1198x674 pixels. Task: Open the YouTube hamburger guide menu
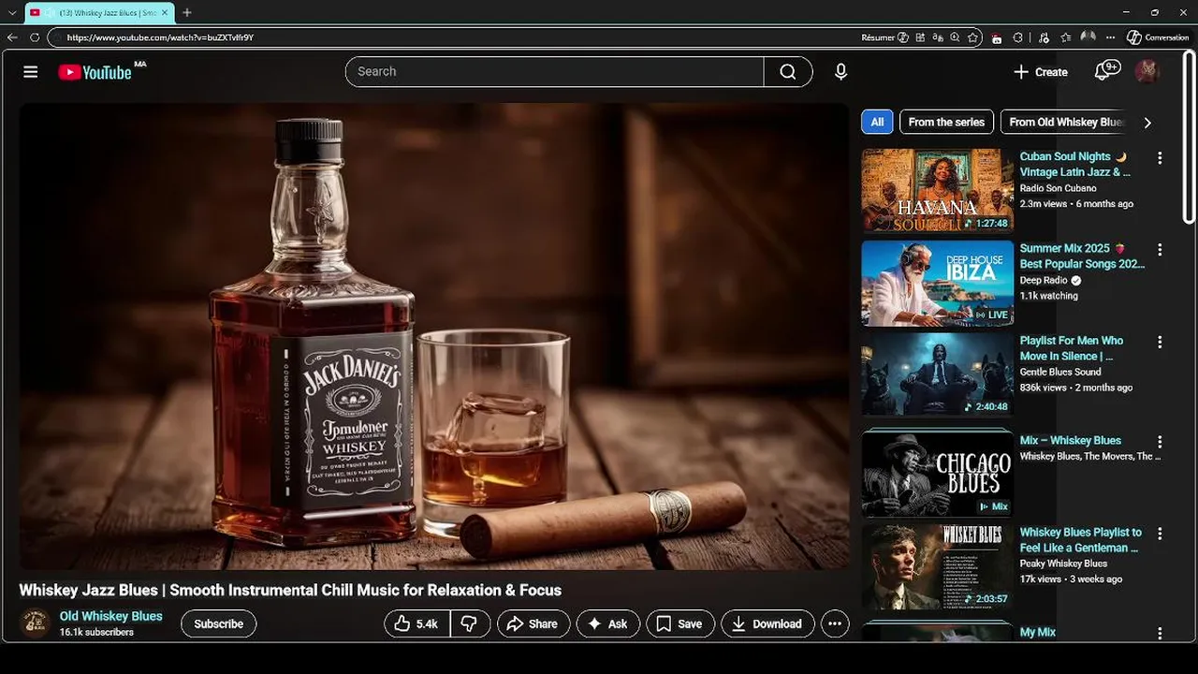tap(31, 72)
